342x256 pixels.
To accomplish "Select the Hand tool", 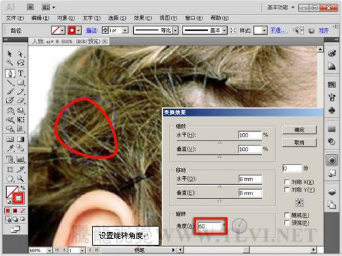I will coord(10,178).
